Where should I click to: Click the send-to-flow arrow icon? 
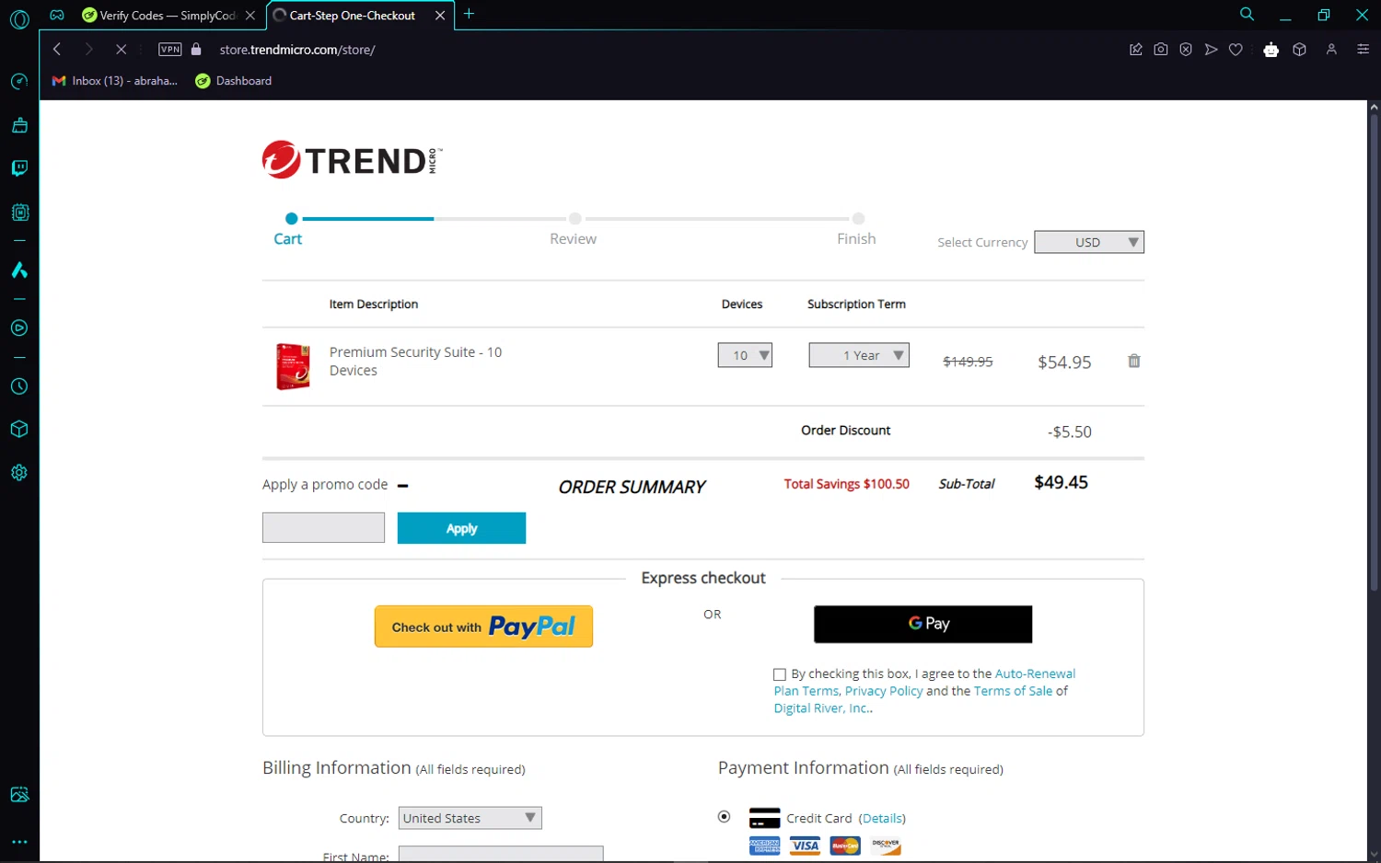[1211, 50]
